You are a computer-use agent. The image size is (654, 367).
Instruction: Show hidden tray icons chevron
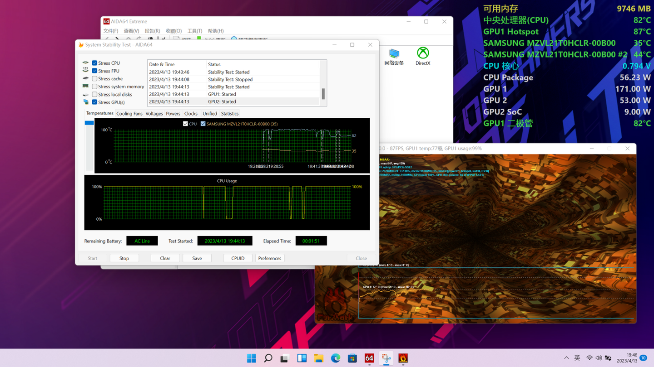pos(566,358)
